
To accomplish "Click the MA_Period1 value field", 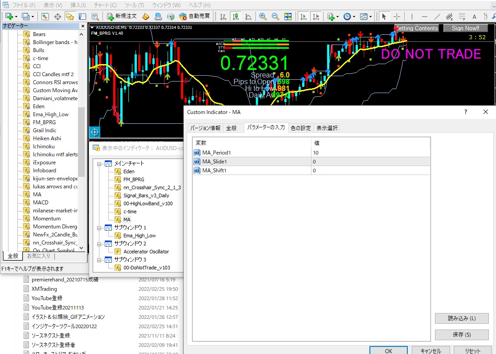I will tap(370, 153).
